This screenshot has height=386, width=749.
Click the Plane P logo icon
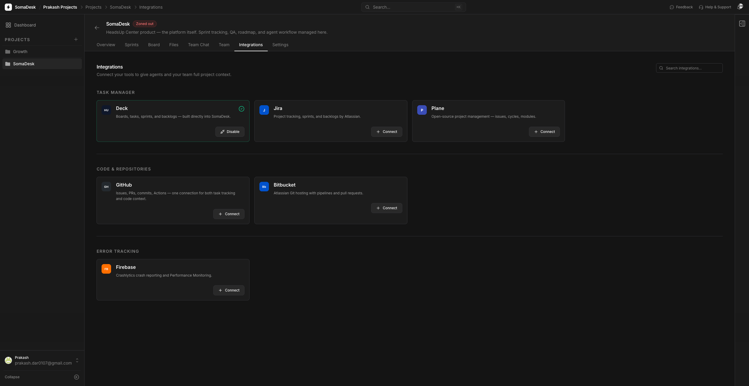(x=422, y=110)
